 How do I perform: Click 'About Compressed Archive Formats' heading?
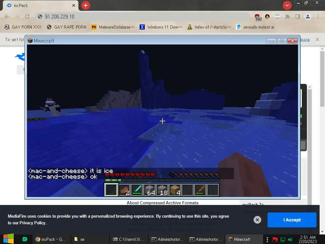pyautogui.click(x=162, y=203)
